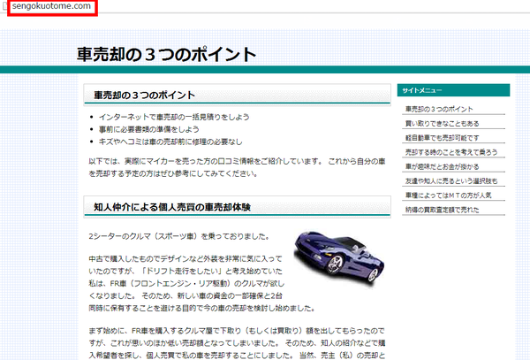The height and width of the screenshot is (360, 530).
Task: Click paragraph starting 中古で購入したもので
Action: tap(201, 284)
